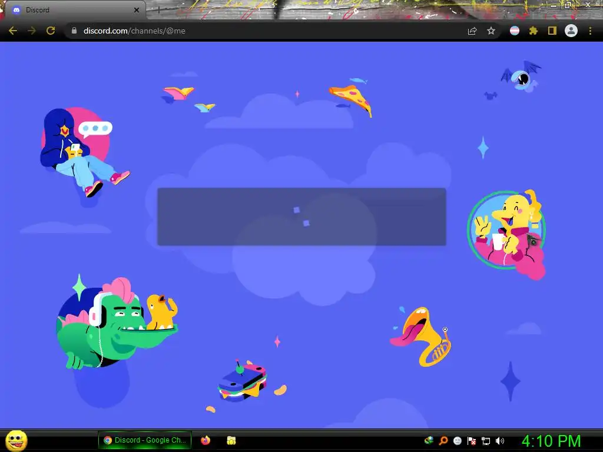Open the Chrome three-dot menu
Viewport: 603px width, 452px height.
point(590,31)
